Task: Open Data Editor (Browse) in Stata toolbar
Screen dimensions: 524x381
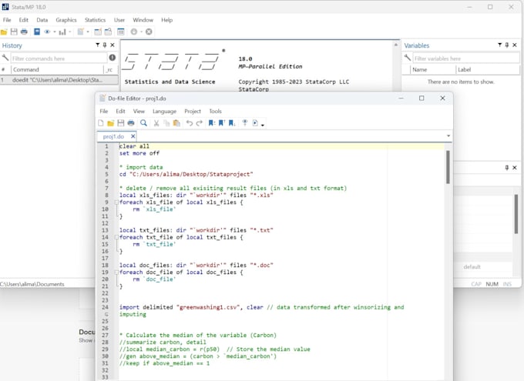Action: [x=108, y=32]
